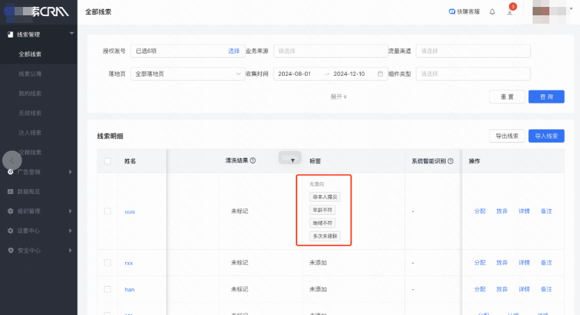Expand more filters via 展开
The height and width of the screenshot is (315, 580).
pos(338,97)
